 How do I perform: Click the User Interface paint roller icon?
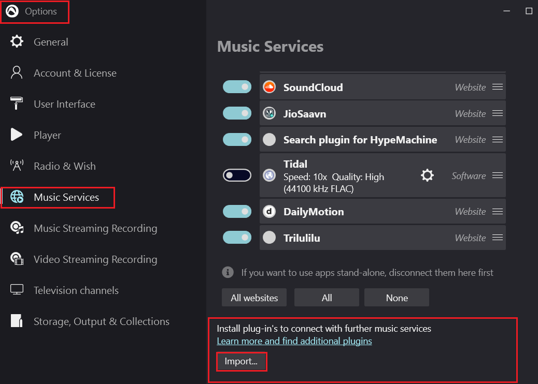[17, 104]
